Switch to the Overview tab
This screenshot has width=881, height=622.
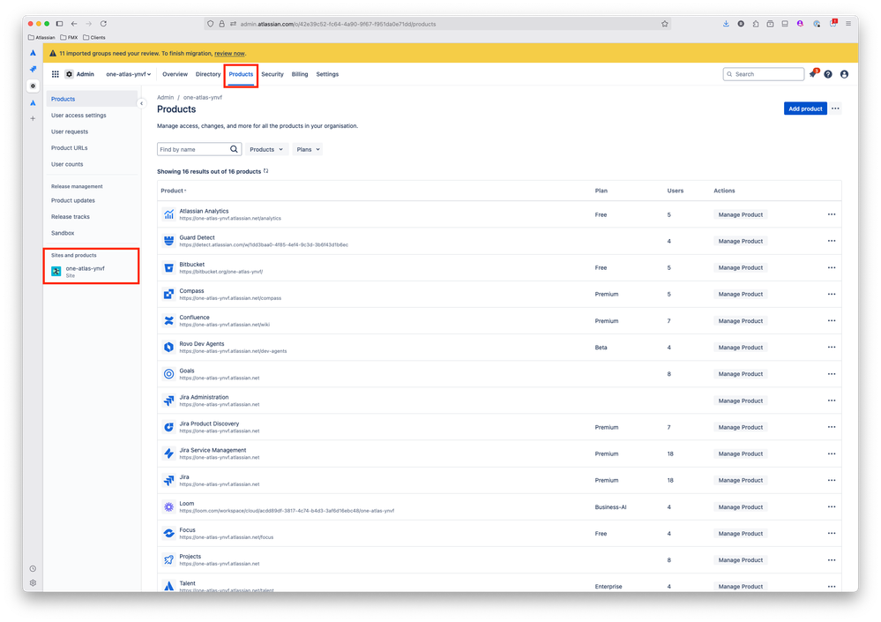(x=175, y=74)
